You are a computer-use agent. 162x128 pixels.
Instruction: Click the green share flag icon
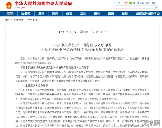97,32
